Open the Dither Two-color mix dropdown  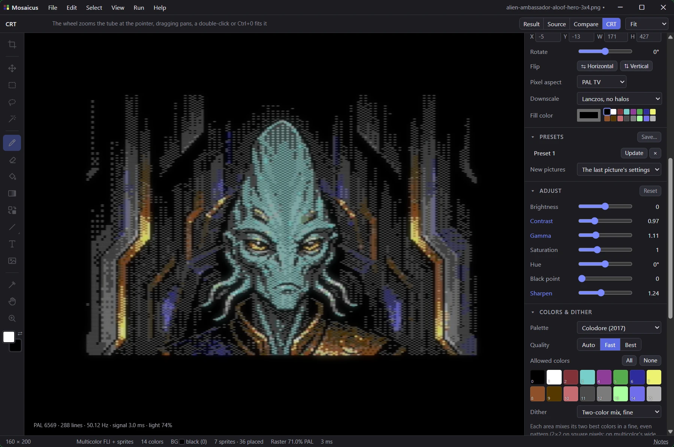[619, 412]
